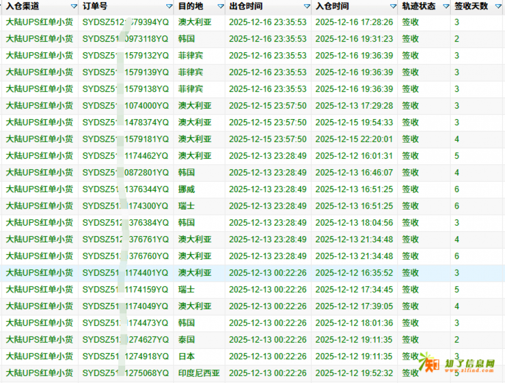Click the 泰国 destination cell
The image size is (505, 383).
pyautogui.click(x=186, y=340)
